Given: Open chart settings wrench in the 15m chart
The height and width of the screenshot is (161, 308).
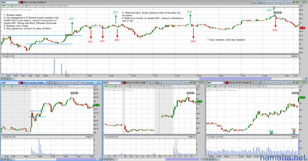Looking at the screenshot, I should click(153, 83).
